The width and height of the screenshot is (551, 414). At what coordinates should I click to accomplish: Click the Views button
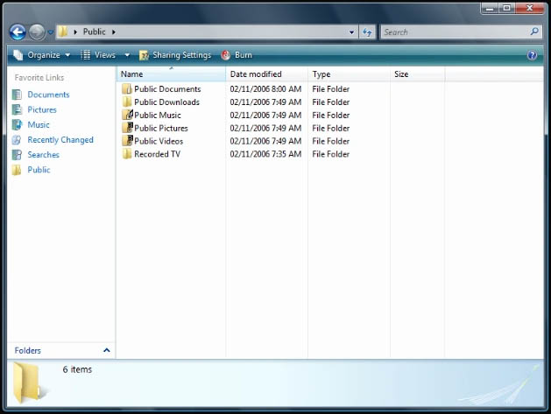[98, 55]
